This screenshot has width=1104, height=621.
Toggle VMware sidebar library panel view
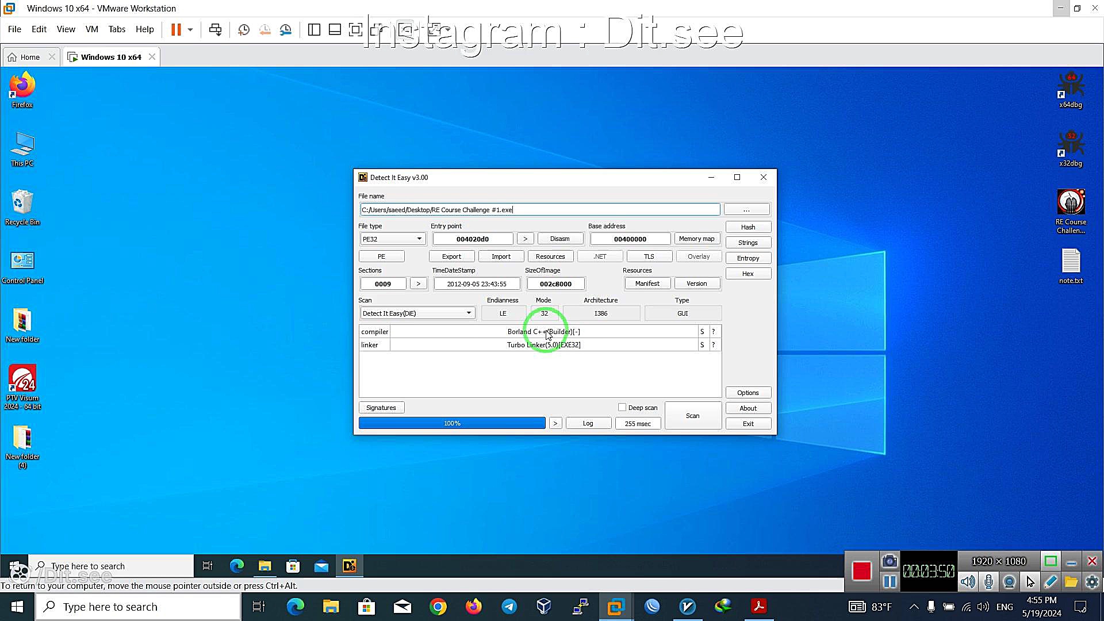coord(314,29)
